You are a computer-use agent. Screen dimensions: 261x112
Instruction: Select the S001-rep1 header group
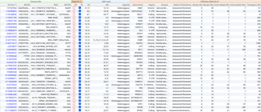tap(106, 2)
